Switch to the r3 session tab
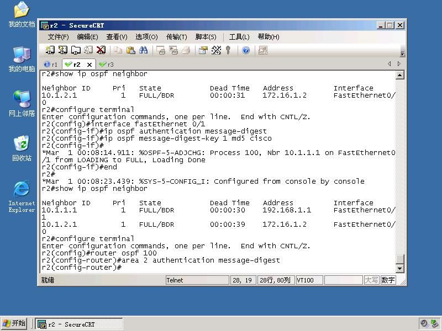The image size is (442, 331). pyautogui.click(x=106, y=65)
